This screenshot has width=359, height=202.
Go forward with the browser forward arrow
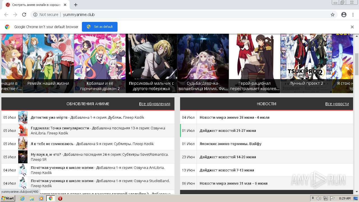point(15,15)
